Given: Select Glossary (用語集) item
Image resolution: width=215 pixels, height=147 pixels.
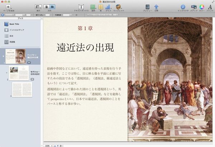Looking at the screenshot, I should click(10, 42).
